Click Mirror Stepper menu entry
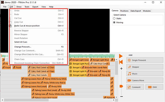The height and width of the screenshot is (102, 165). [38, 34]
